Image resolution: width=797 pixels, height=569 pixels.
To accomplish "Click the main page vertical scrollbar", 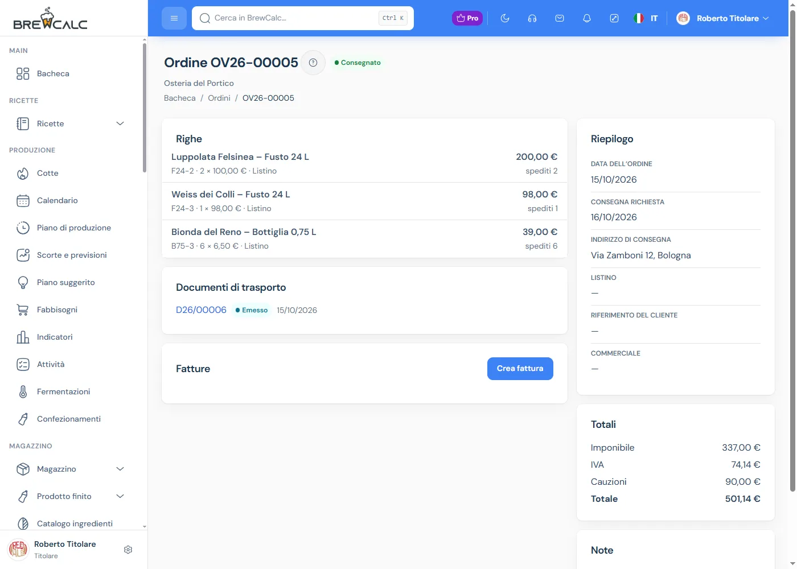I will click(x=792, y=250).
